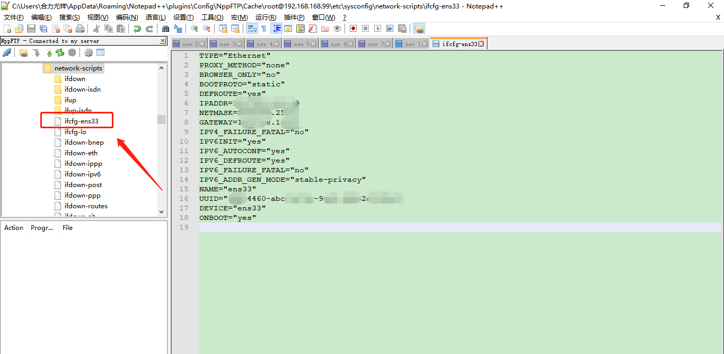
Task: Close the new 7 tab
Action: [389, 44]
